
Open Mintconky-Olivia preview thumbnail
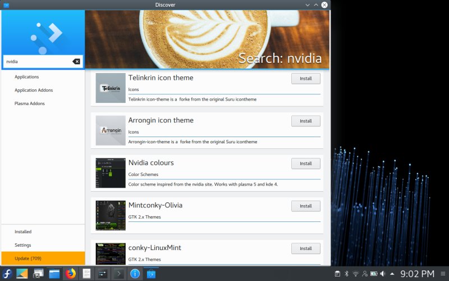pos(111,215)
